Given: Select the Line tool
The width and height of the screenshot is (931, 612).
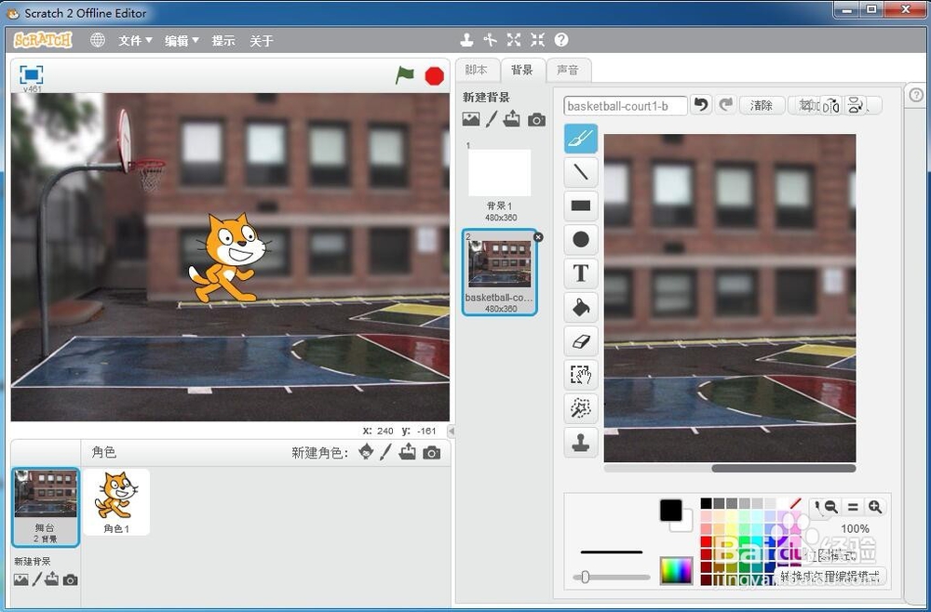Looking at the screenshot, I should (580, 172).
